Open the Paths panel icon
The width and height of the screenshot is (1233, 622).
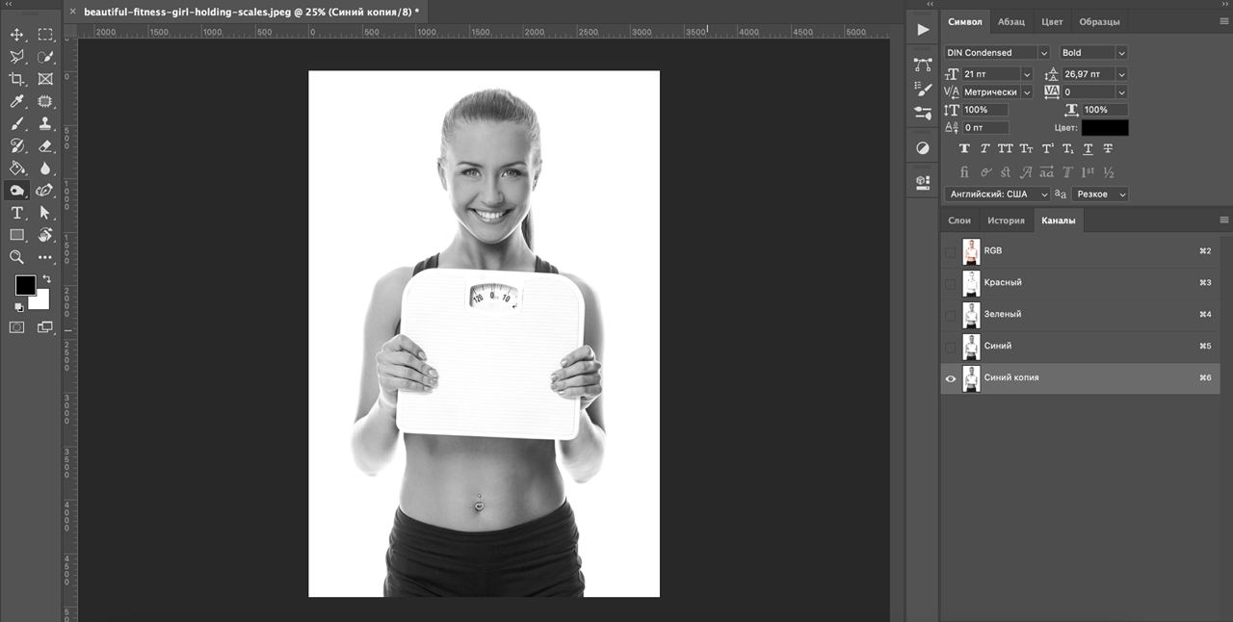pos(923,65)
